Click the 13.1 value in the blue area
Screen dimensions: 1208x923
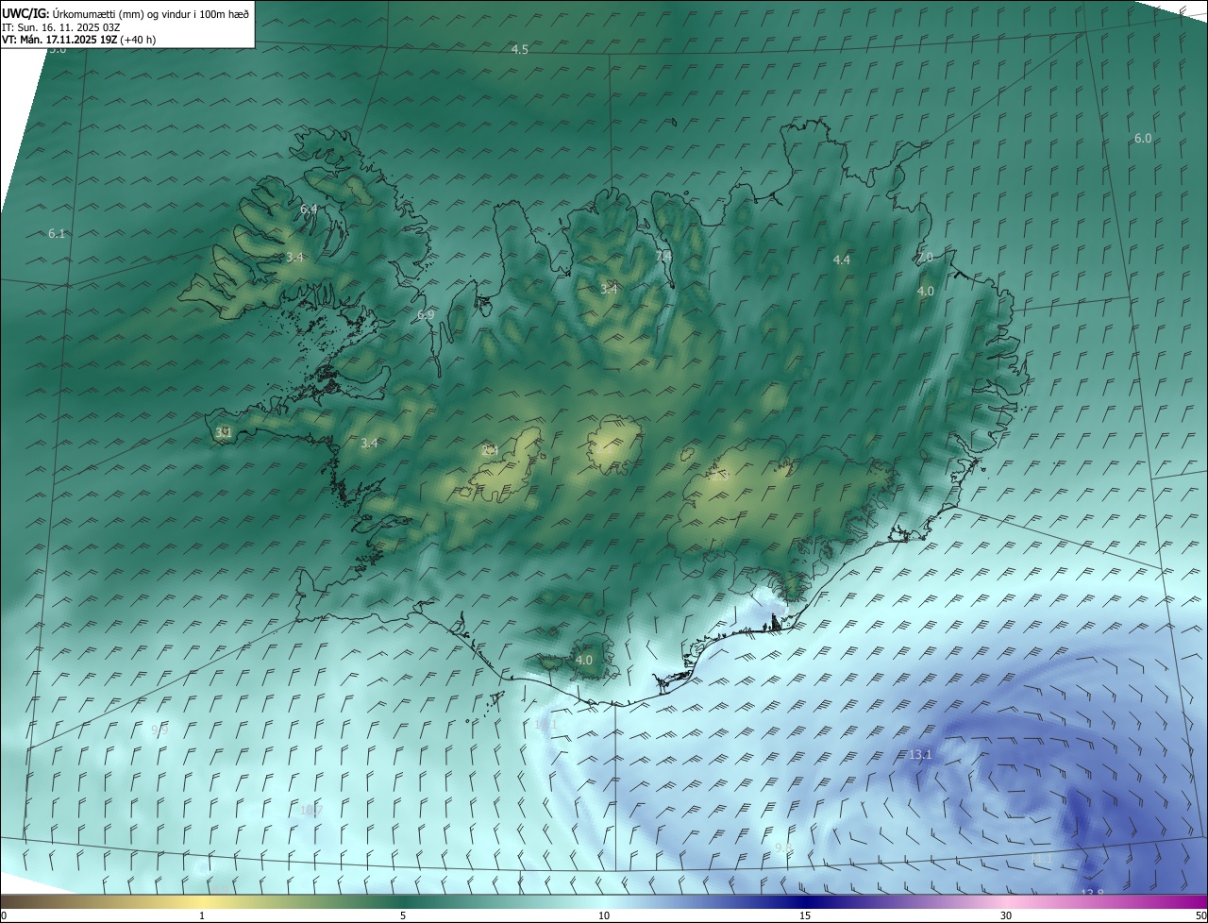[x=920, y=754]
